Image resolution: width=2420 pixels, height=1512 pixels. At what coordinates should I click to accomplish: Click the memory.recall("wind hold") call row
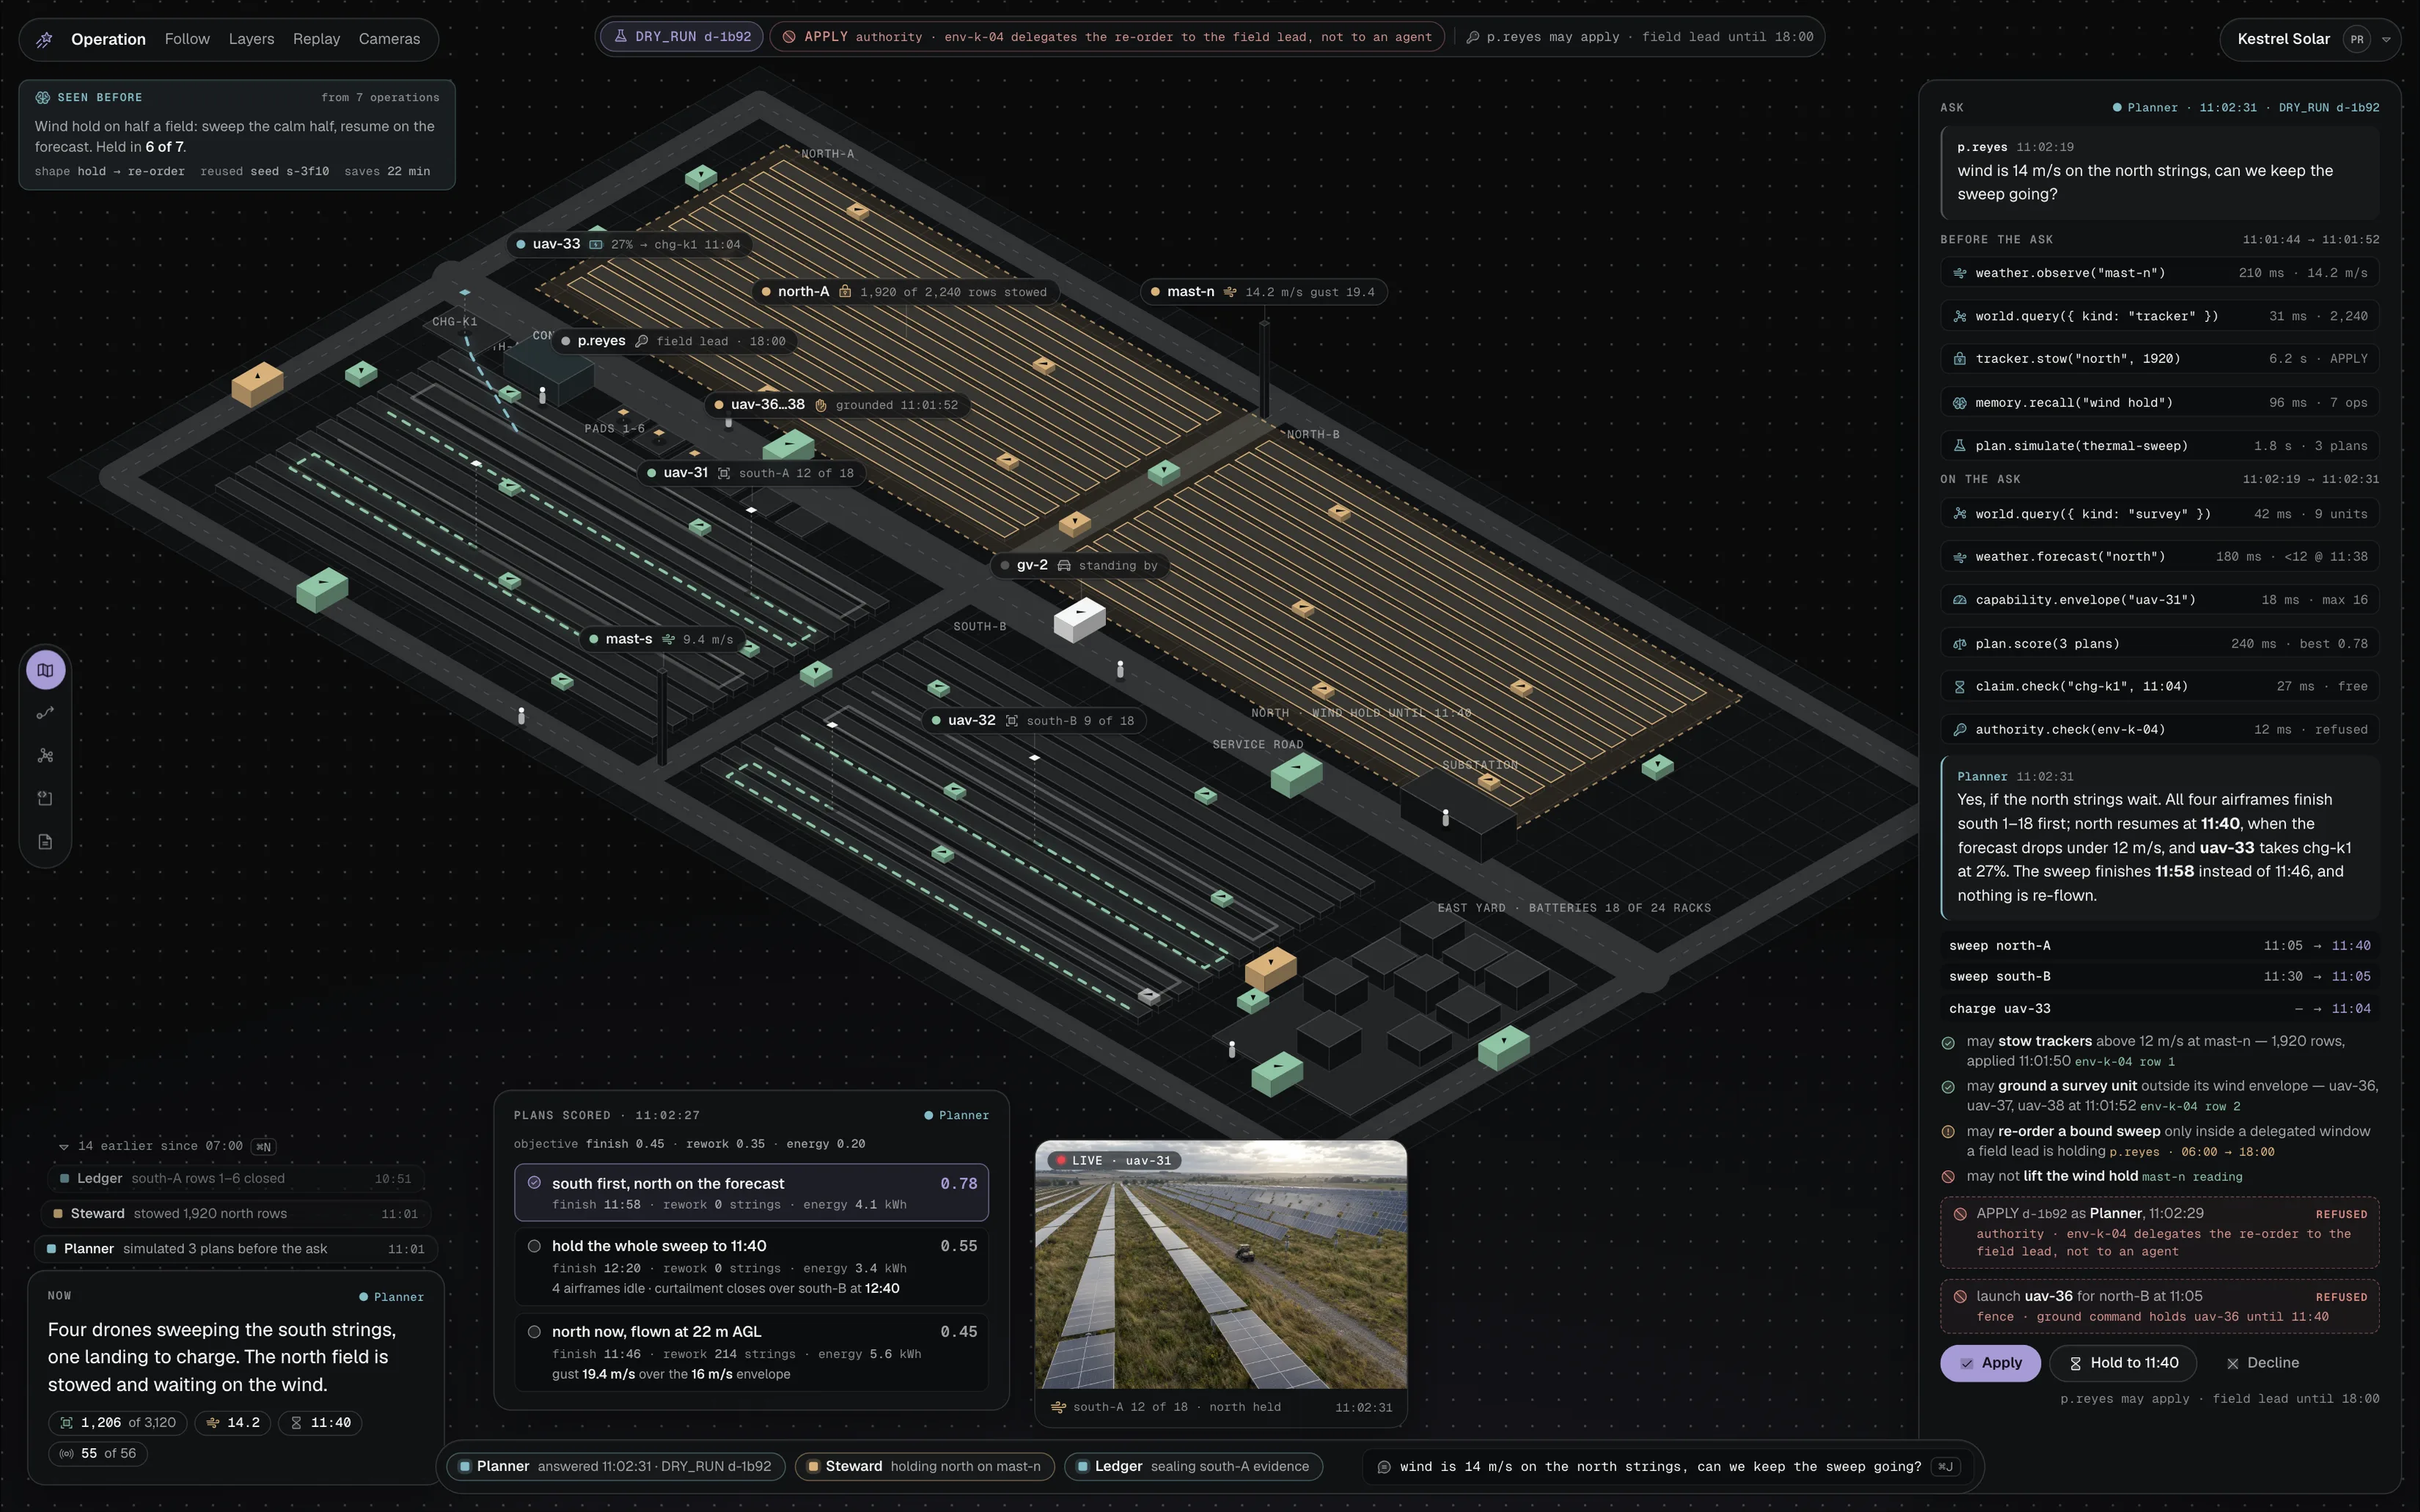[x=2159, y=403]
